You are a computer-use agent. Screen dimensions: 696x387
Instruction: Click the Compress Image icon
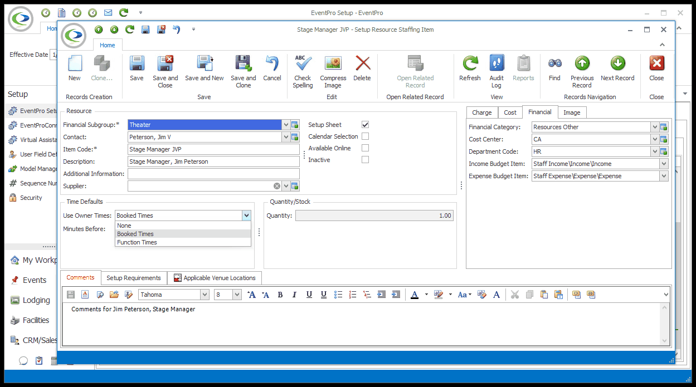[x=333, y=63]
